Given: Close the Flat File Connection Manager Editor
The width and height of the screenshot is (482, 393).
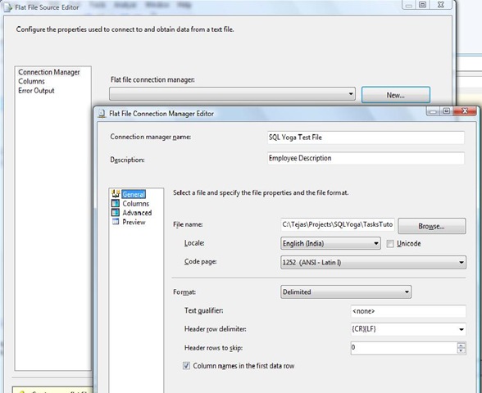Looking at the screenshot, I should (x=465, y=111).
